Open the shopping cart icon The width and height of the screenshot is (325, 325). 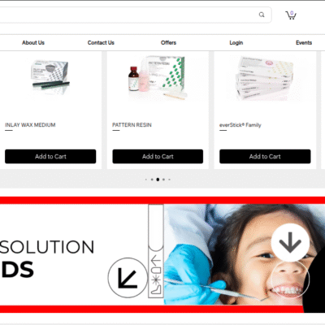click(x=291, y=15)
